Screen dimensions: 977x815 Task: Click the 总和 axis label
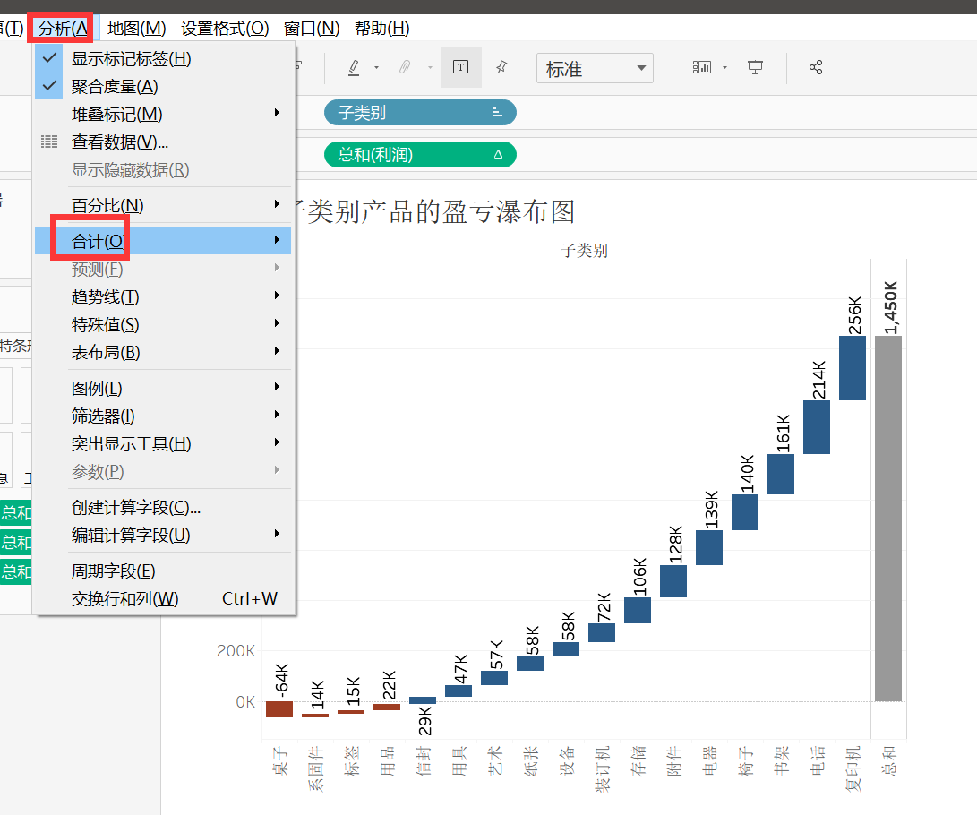pos(888,760)
